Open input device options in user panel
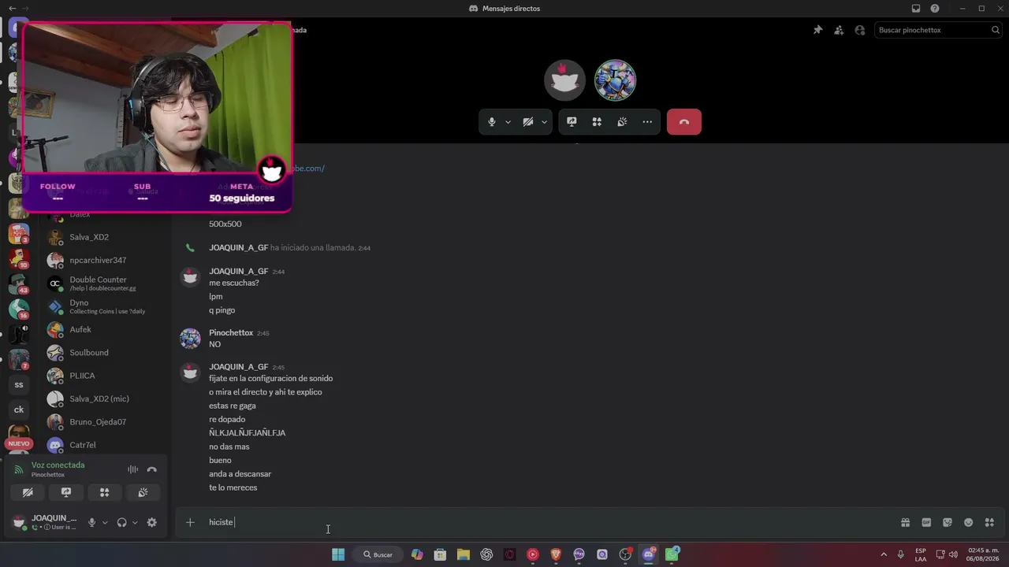Viewport: 1009px width, 567px height. (x=105, y=522)
